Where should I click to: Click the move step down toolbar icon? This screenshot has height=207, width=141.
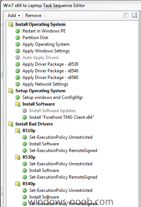pyautogui.click(x=134, y=15)
